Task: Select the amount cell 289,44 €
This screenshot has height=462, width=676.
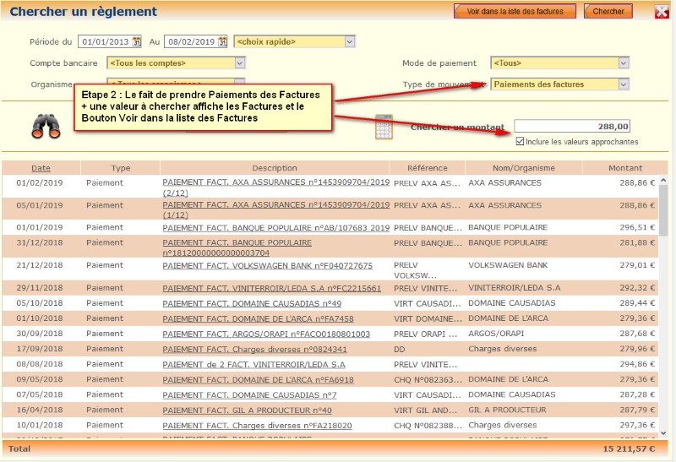Action: point(637,303)
